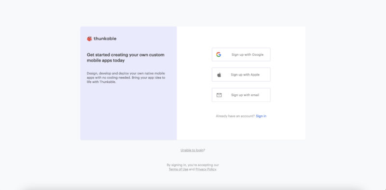
Task: Click the thunkable brand name text
Action: click(x=105, y=38)
